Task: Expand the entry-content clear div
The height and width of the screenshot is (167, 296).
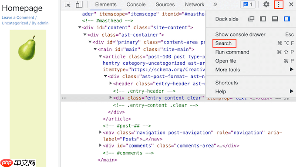Action: [x=111, y=97]
